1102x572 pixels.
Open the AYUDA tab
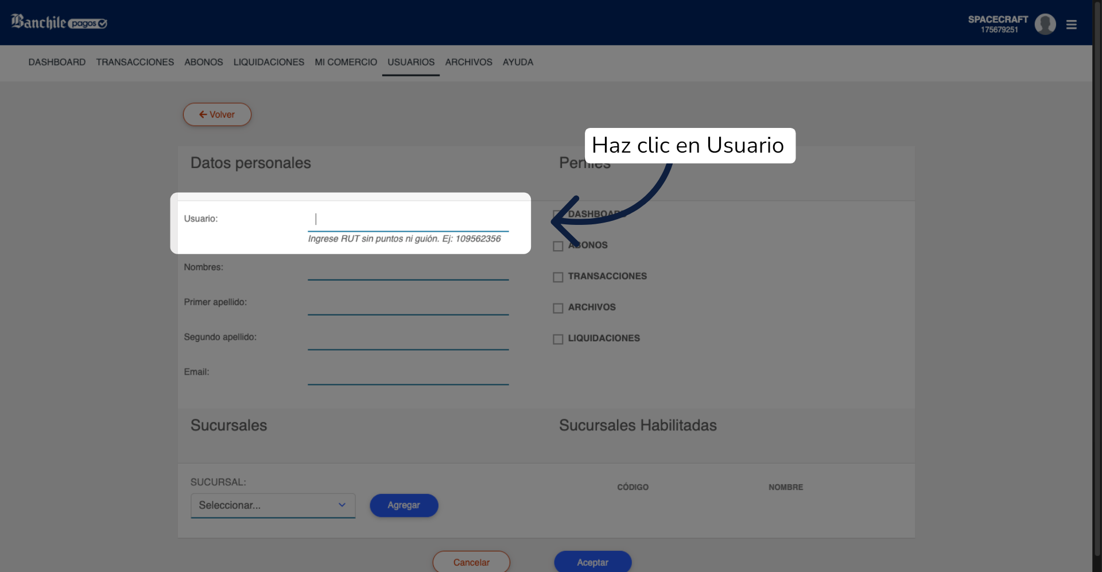pos(518,62)
